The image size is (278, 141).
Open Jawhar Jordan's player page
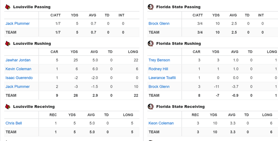pyautogui.click(x=18, y=60)
